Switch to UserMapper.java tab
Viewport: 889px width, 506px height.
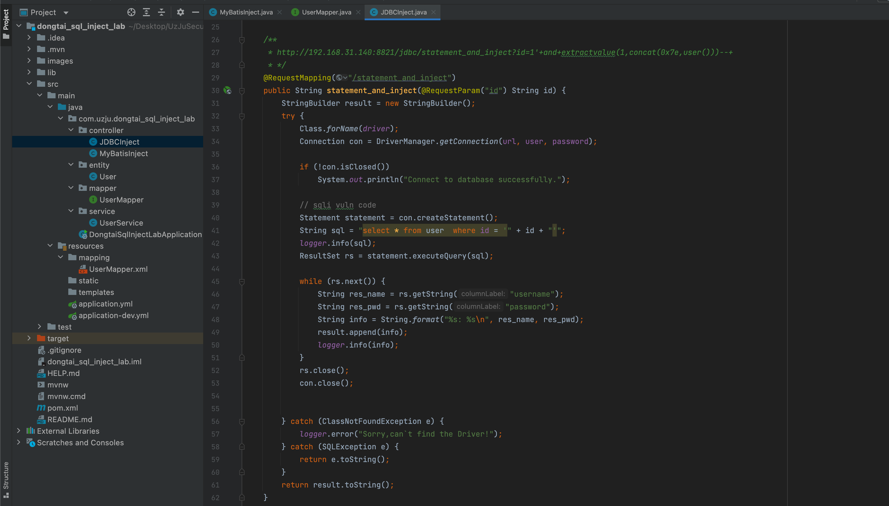326,12
